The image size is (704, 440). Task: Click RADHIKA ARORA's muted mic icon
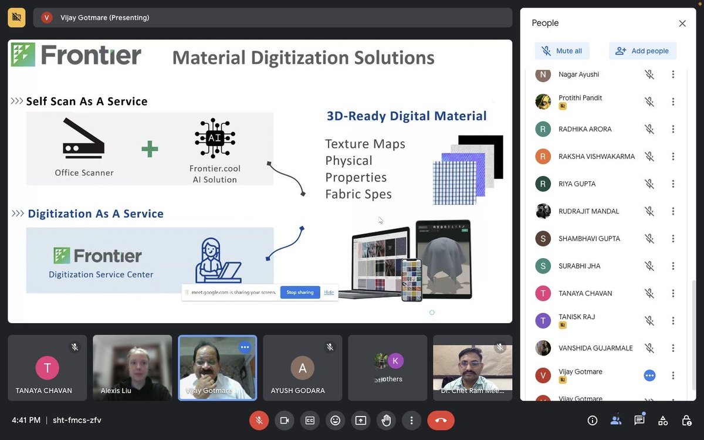point(649,129)
